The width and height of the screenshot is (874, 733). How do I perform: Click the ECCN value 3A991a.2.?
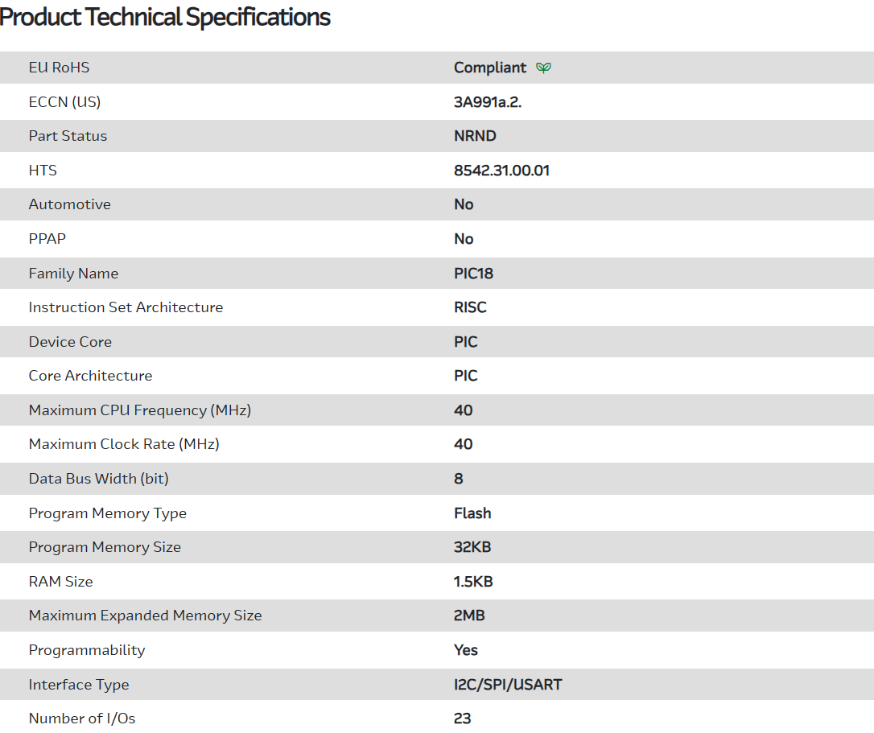tap(488, 102)
